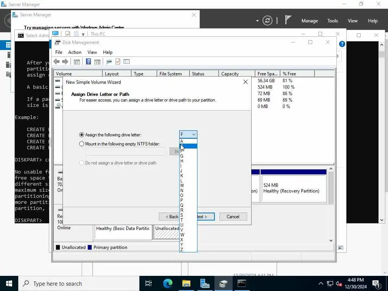
Task: Open the Disk Management File menu
Action: [x=59, y=52]
